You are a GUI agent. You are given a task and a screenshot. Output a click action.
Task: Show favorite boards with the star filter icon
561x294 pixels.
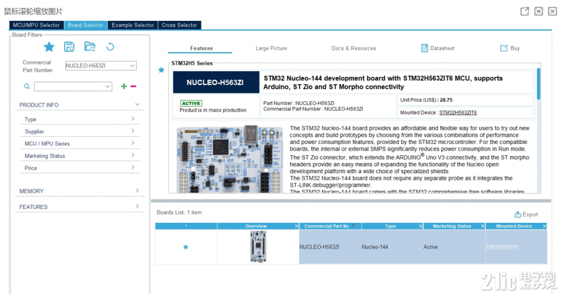coord(49,47)
